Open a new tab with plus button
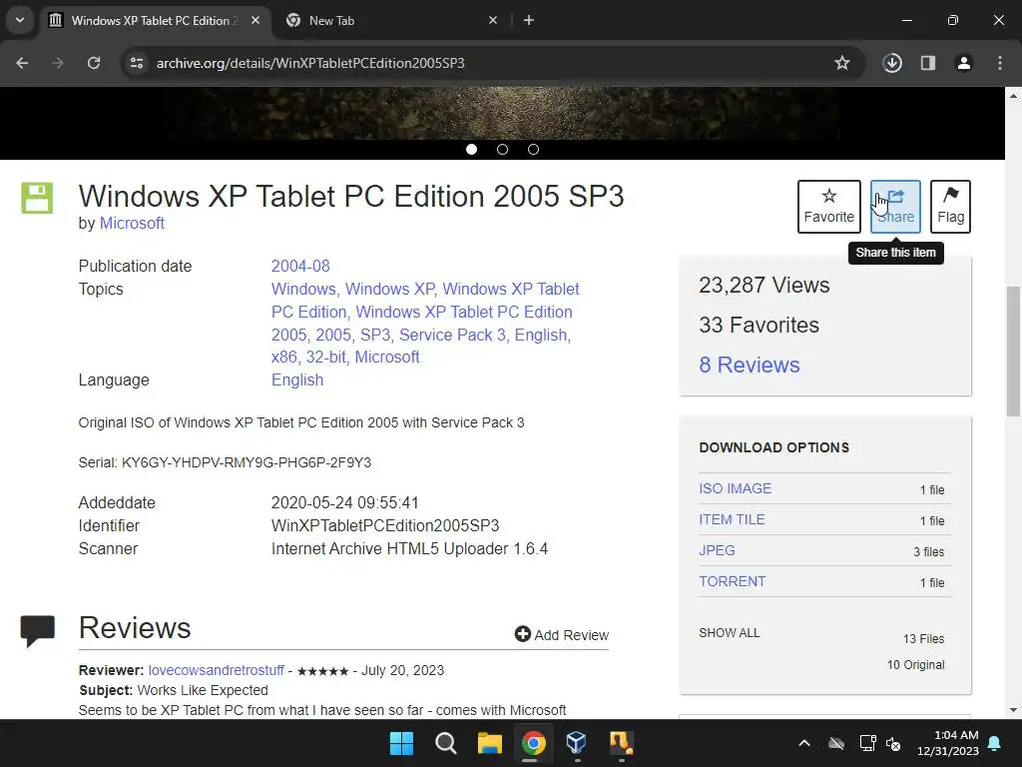The width and height of the screenshot is (1022, 767). (x=529, y=20)
